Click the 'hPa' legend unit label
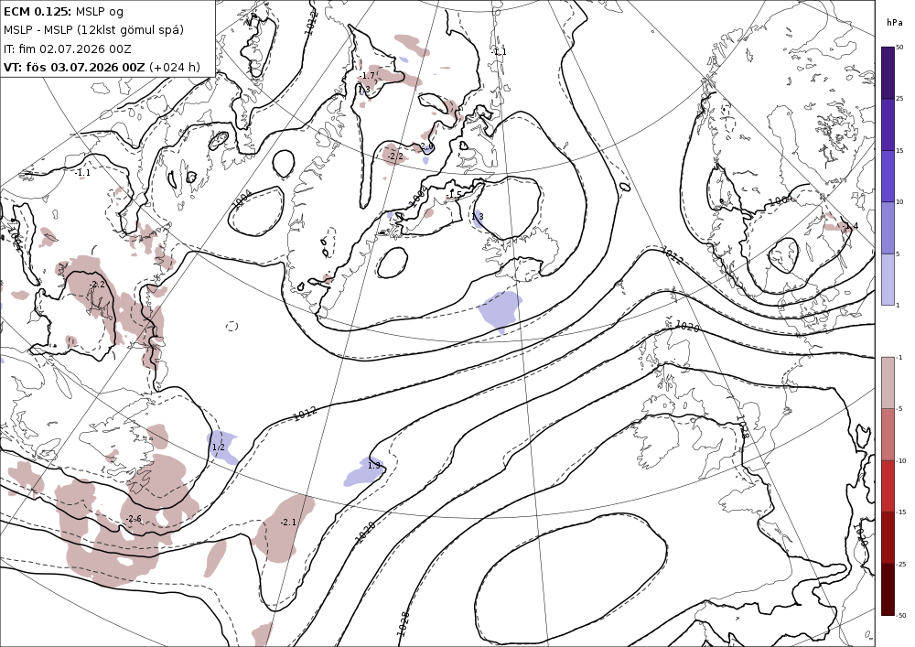Screen dimensions: 915x647 tap(894, 23)
